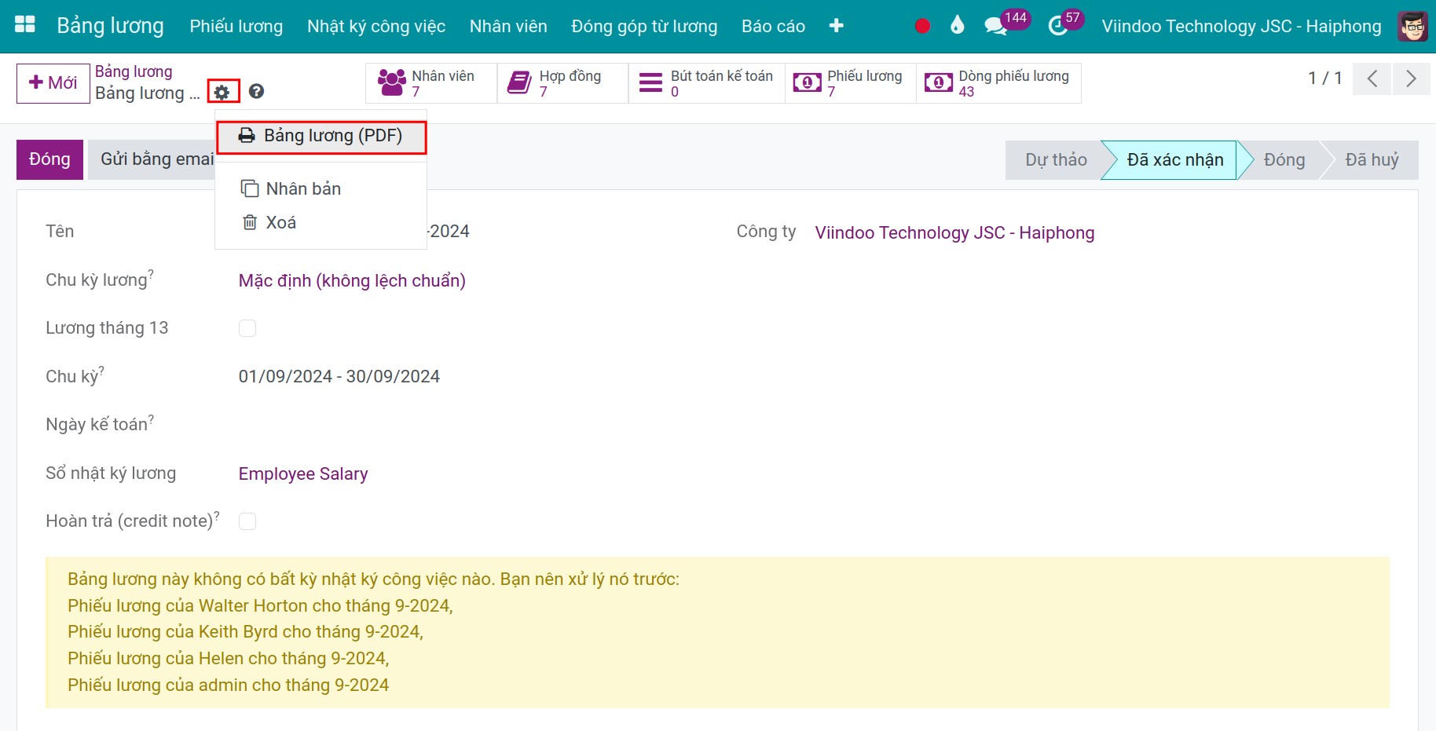Open the Báo cáo menu

773,27
